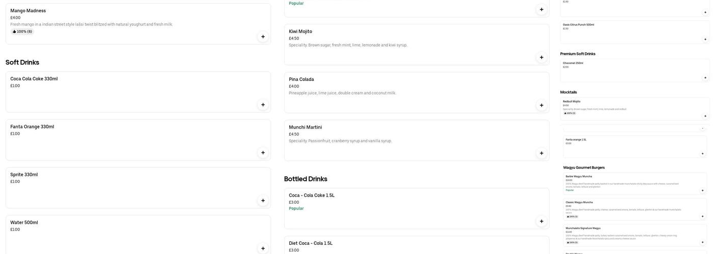Click the Mango Madness 100% rating badge
This screenshot has height=254, width=713.
pos(22,31)
